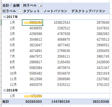Click the 8月 row label
The width and height of the screenshot is (112, 107).
12,62
